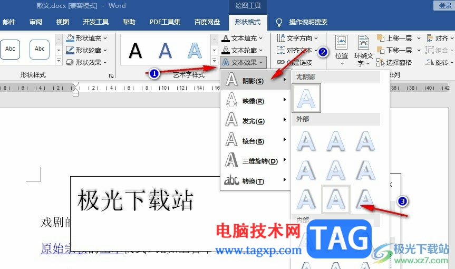Open the 环绕文字 wrap text menu
The height and width of the screenshot is (269, 455).
(363, 50)
